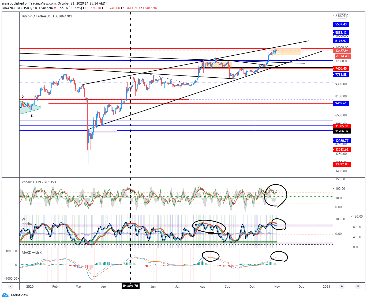This screenshot has width=367, height=300.
Task: Click the 2021 label on time axis
Action: [x=327, y=286]
